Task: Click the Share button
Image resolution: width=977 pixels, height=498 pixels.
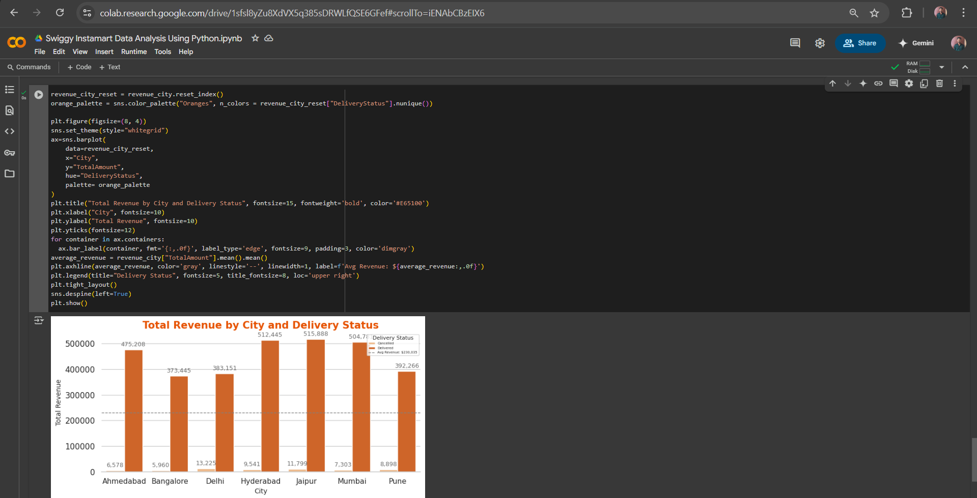Action: tap(859, 43)
